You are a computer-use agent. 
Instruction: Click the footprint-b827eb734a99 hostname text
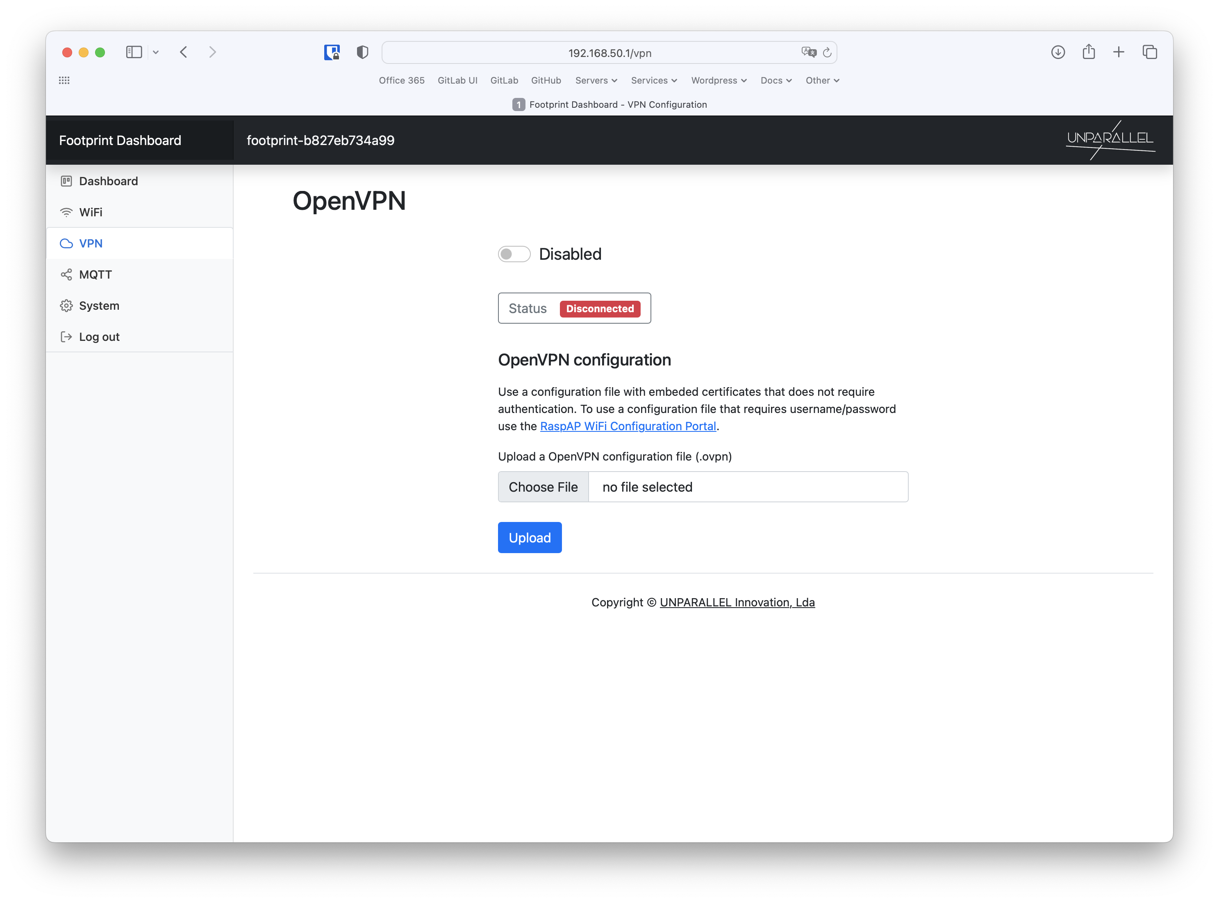click(x=321, y=141)
